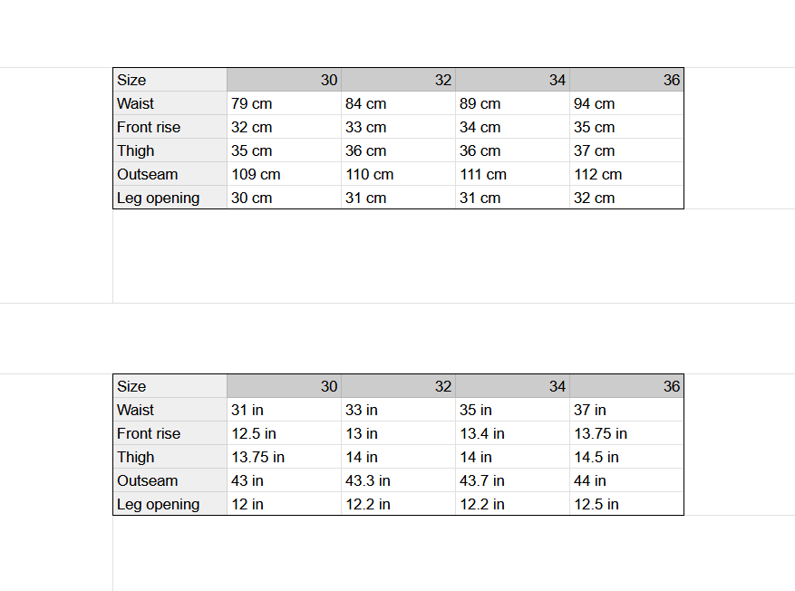Select the 37 cm thigh cell
The width and height of the screenshot is (795, 591).
595,151
